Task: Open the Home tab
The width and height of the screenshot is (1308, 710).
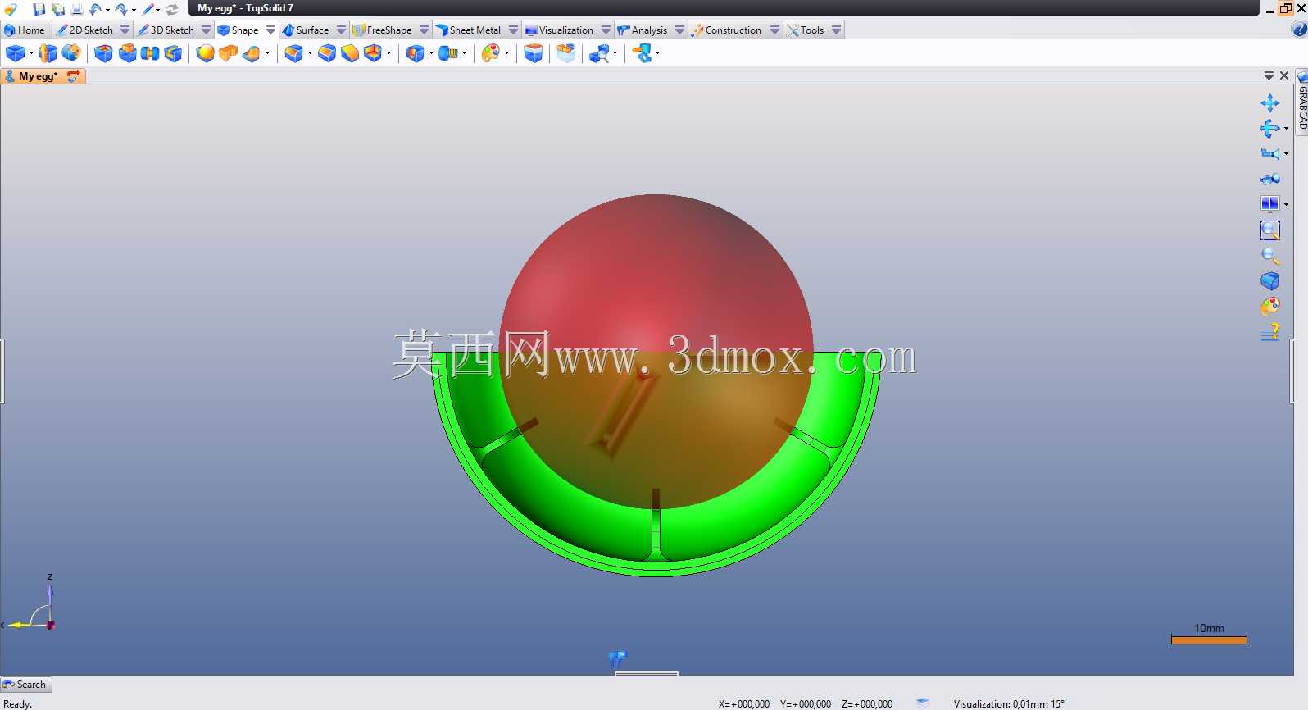Action: (25, 30)
